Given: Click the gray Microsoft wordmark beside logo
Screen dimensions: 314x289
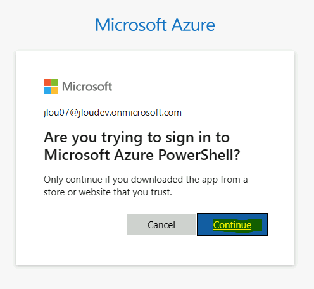Looking at the screenshot, I should click(x=87, y=87).
